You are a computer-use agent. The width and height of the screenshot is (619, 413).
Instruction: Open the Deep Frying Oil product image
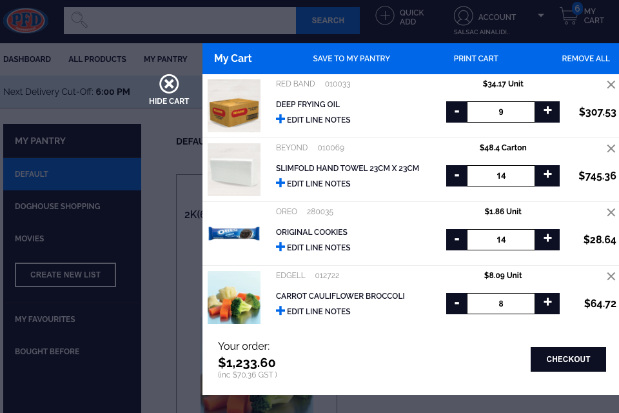(234, 106)
